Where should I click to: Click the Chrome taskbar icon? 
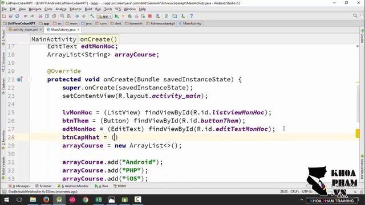tap(86, 200)
